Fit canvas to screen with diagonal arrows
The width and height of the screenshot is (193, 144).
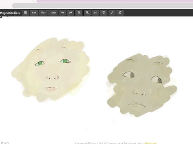112,13
